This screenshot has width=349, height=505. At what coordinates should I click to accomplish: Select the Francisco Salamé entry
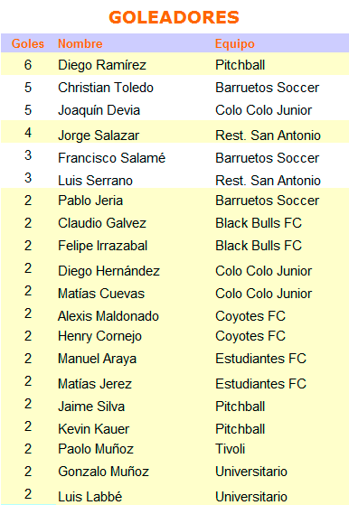point(111,158)
